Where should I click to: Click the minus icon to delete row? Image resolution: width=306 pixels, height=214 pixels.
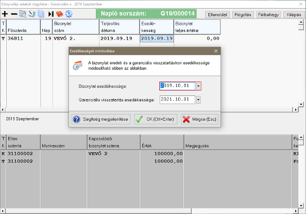[14, 14]
